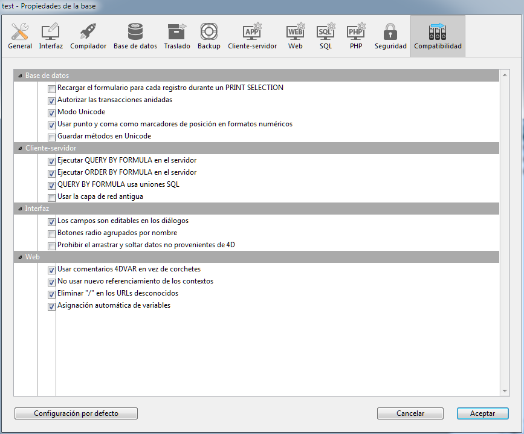The width and height of the screenshot is (524, 434).
Task: Toggle Los campos son editables en los diálogos
Action: pos(51,222)
